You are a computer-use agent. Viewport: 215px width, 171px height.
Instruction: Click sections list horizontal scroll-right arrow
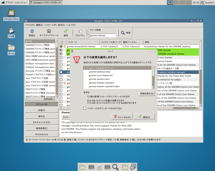click(54, 99)
